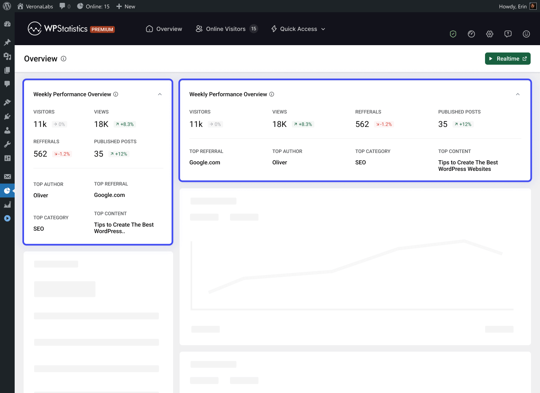
Task: Add new content with the New button
Action: tap(126, 7)
